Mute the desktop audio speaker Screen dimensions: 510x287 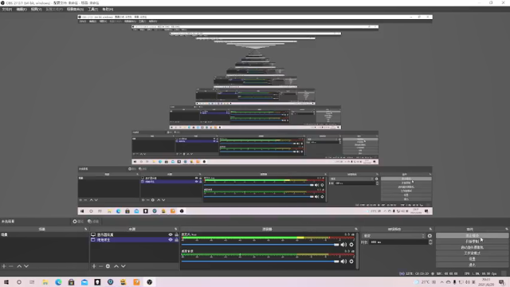[x=343, y=261]
